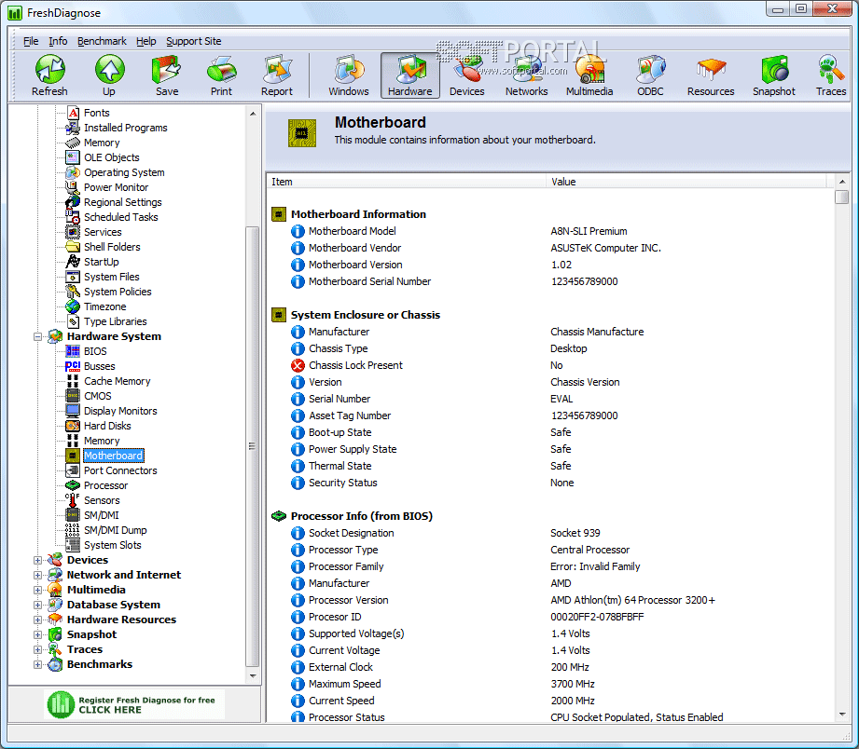Select the Maximum Speed row
This screenshot has width=859, height=749.
[x=550, y=684]
